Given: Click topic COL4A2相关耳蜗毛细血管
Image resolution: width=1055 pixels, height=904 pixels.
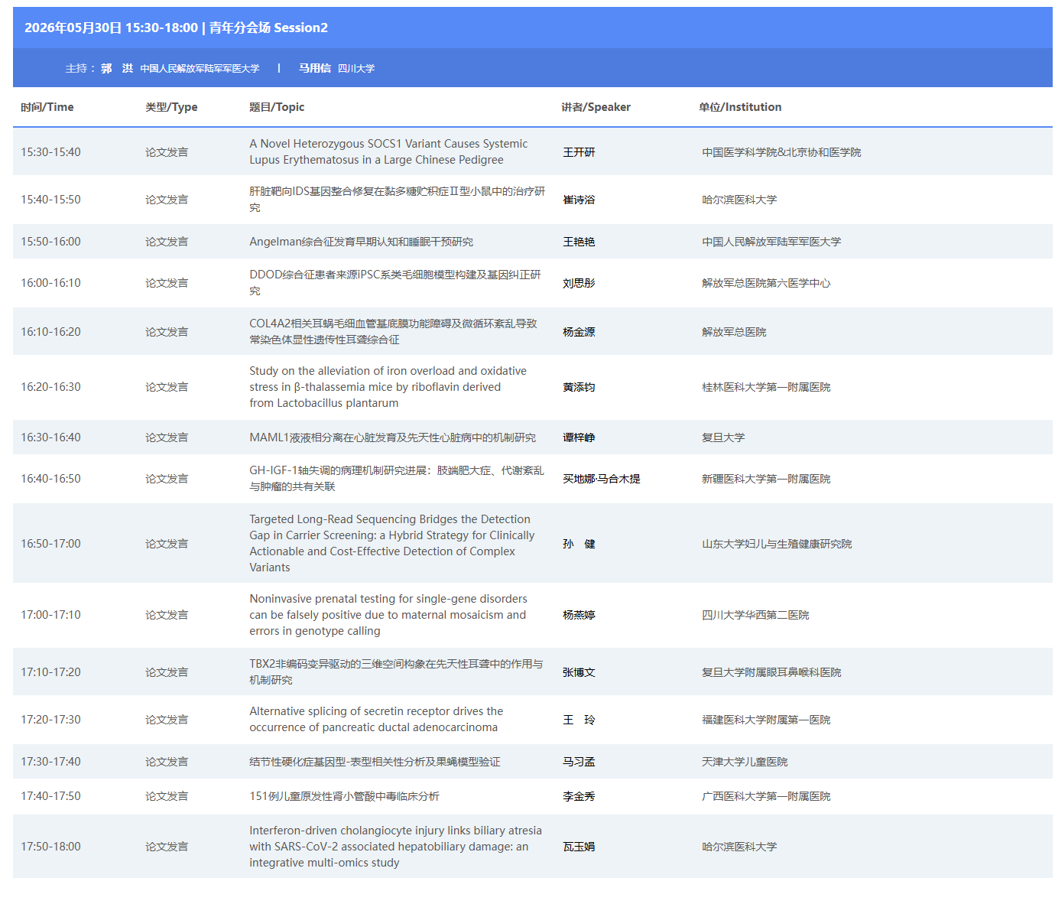Looking at the screenshot, I should pos(393,331).
